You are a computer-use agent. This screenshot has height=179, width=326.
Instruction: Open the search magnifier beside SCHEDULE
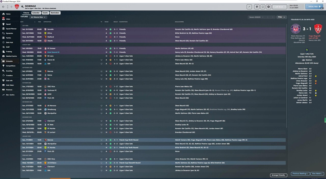(23, 7)
